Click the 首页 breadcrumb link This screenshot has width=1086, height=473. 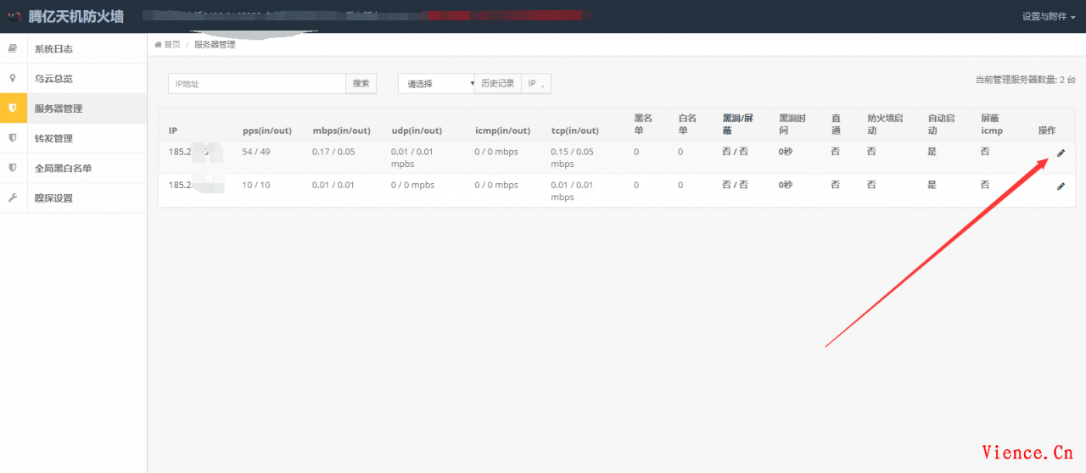tap(172, 45)
